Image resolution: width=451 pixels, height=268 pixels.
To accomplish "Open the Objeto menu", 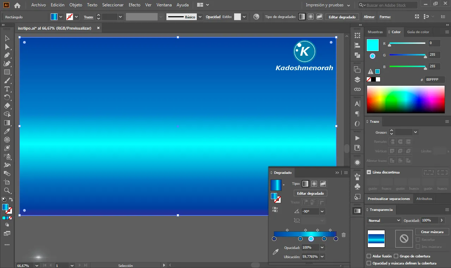I will pos(76,5).
